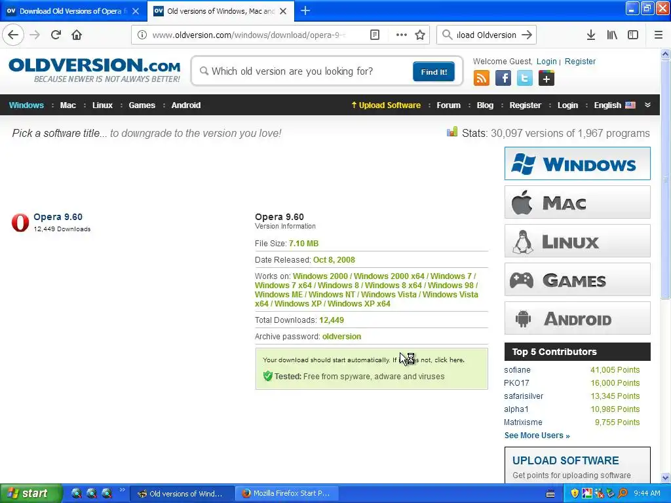Image resolution: width=671 pixels, height=503 pixels.
Task: Click the Firefox back arrow button
Action: pyautogui.click(x=13, y=35)
